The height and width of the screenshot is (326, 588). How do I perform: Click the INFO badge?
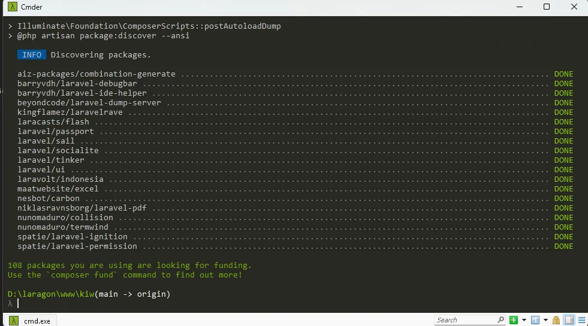tap(32, 54)
